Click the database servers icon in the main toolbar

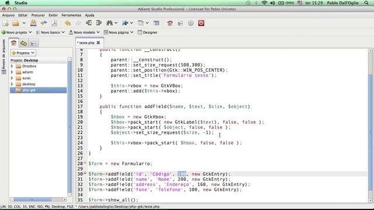(181, 23)
